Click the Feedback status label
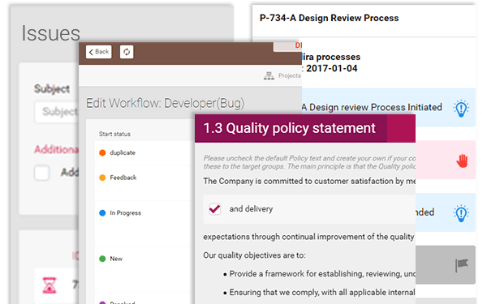Viewport: 487px width, 304px height. pos(123,178)
